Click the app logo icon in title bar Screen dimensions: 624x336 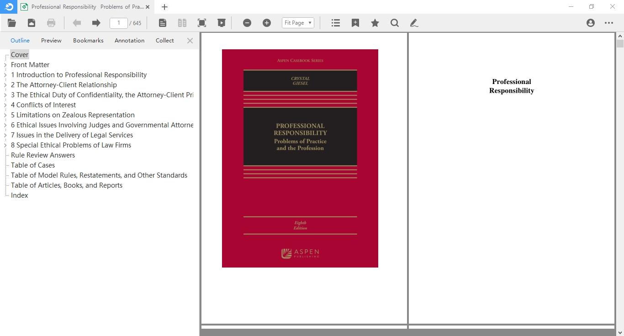[x=9, y=6]
